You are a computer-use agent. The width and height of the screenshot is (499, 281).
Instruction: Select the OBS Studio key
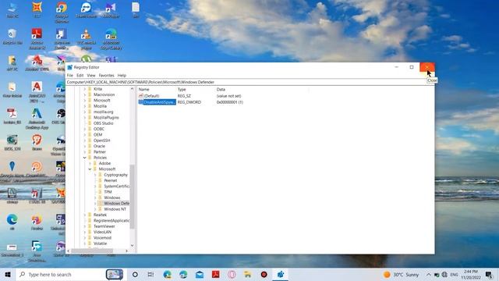pyautogui.click(x=104, y=123)
